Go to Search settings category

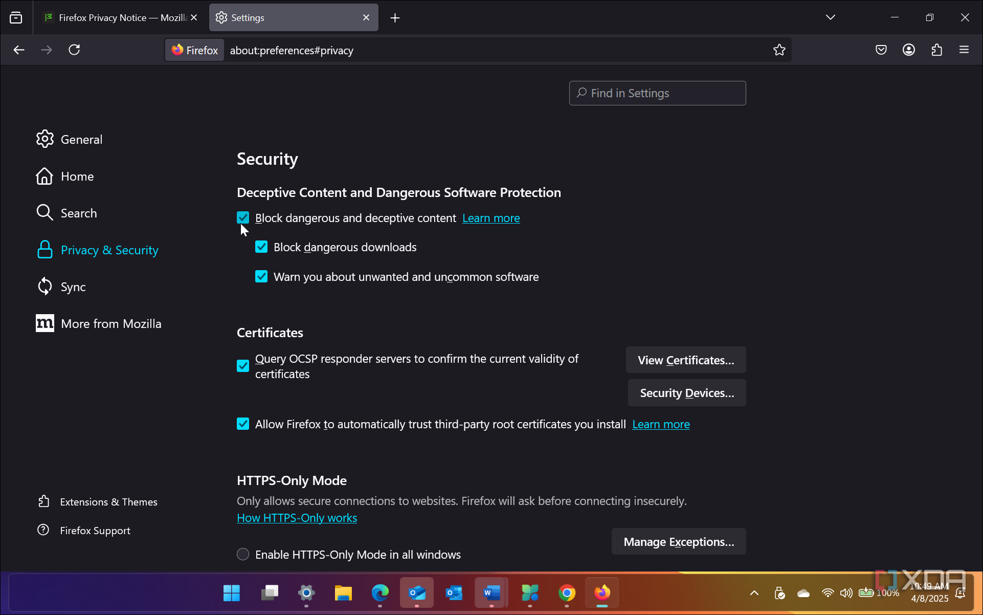(66, 213)
